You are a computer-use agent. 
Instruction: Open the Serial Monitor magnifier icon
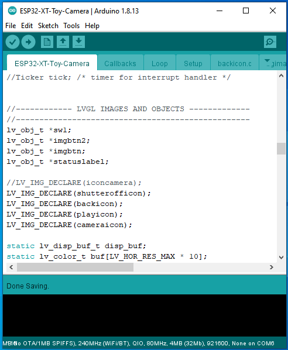[x=270, y=42]
